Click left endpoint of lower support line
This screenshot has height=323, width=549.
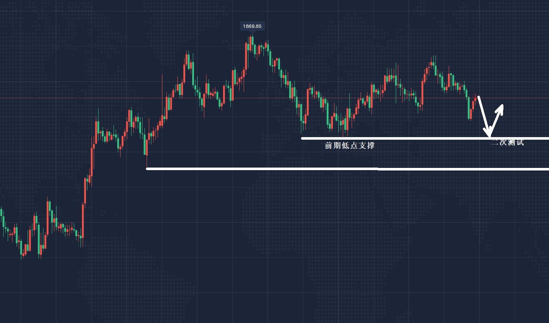pyautogui.click(x=147, y=169)
